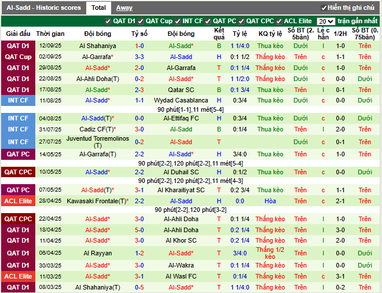Click Al-Sadd(T)* team on 04/08/25 row
The height and width of the screenshot is (293, 382).
tap(98, 119)
